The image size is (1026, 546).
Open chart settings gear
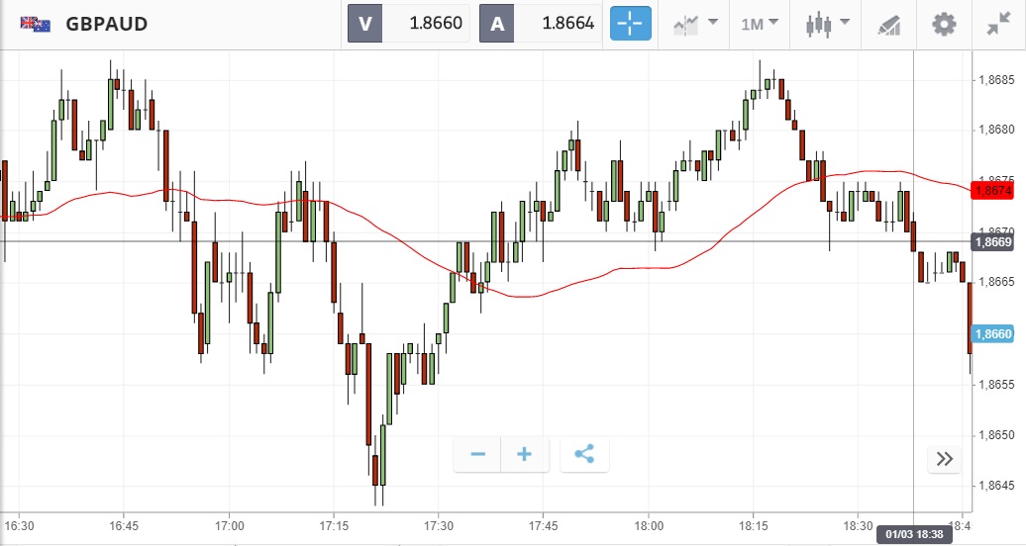point(945,24)
